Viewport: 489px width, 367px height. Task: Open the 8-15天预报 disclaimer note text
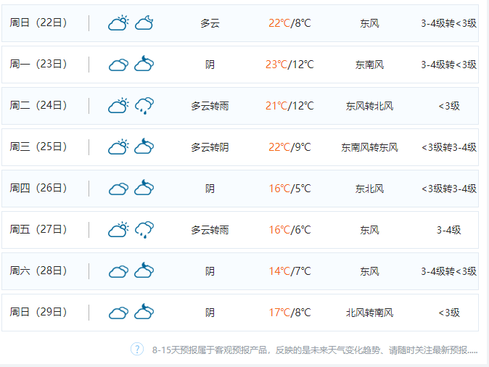[315, 350]
